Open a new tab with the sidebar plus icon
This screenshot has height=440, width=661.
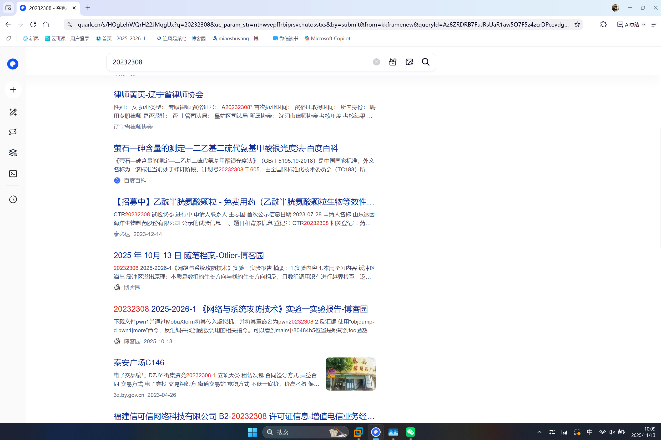coord(13,90)
